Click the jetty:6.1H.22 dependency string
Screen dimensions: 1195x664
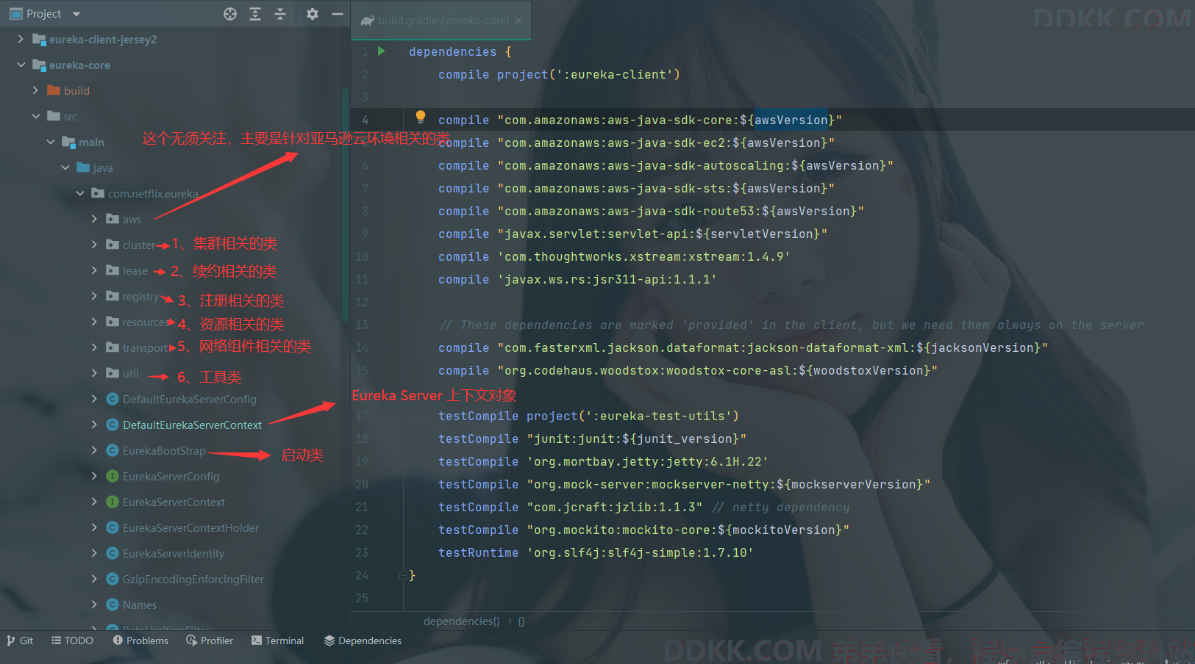[647, 461]
